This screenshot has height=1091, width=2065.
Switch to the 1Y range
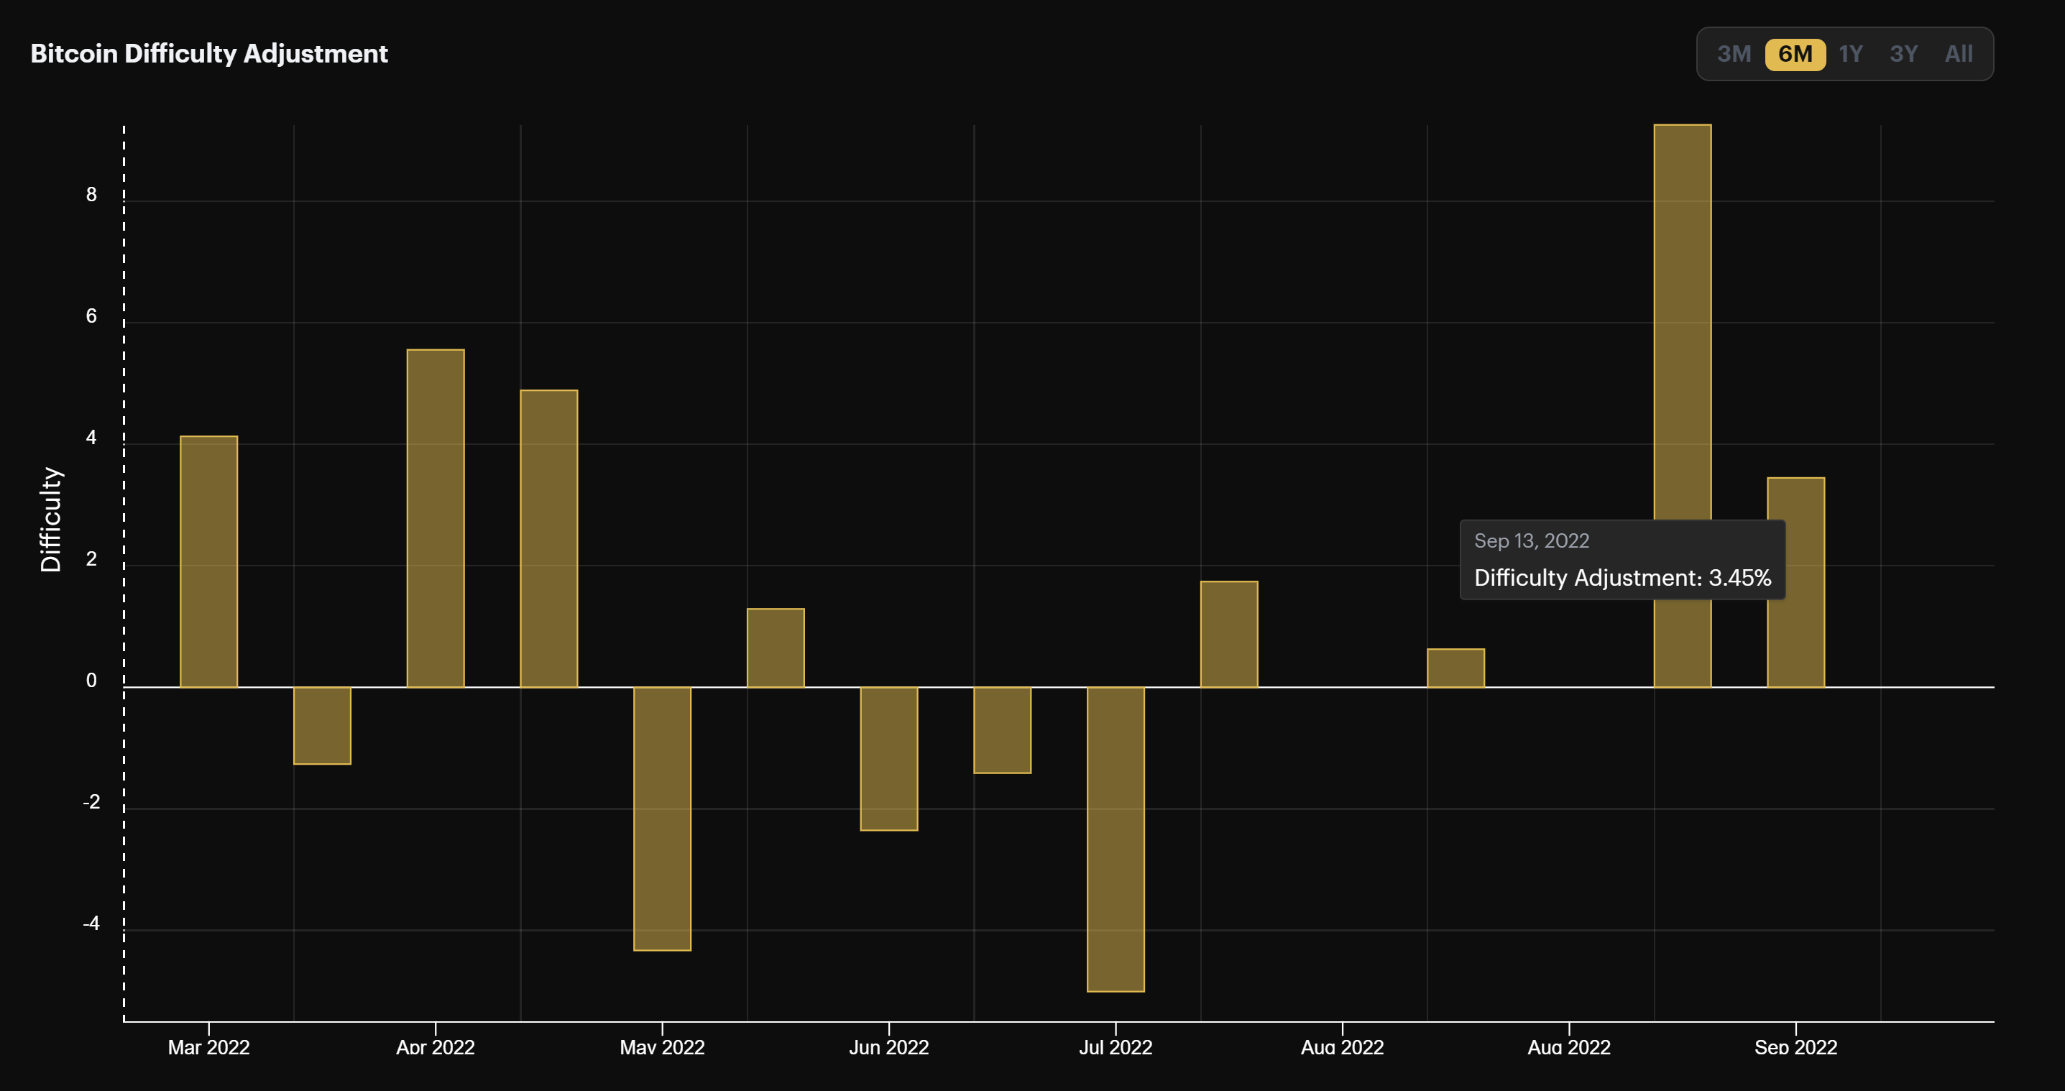click(x=1850, y=54)
